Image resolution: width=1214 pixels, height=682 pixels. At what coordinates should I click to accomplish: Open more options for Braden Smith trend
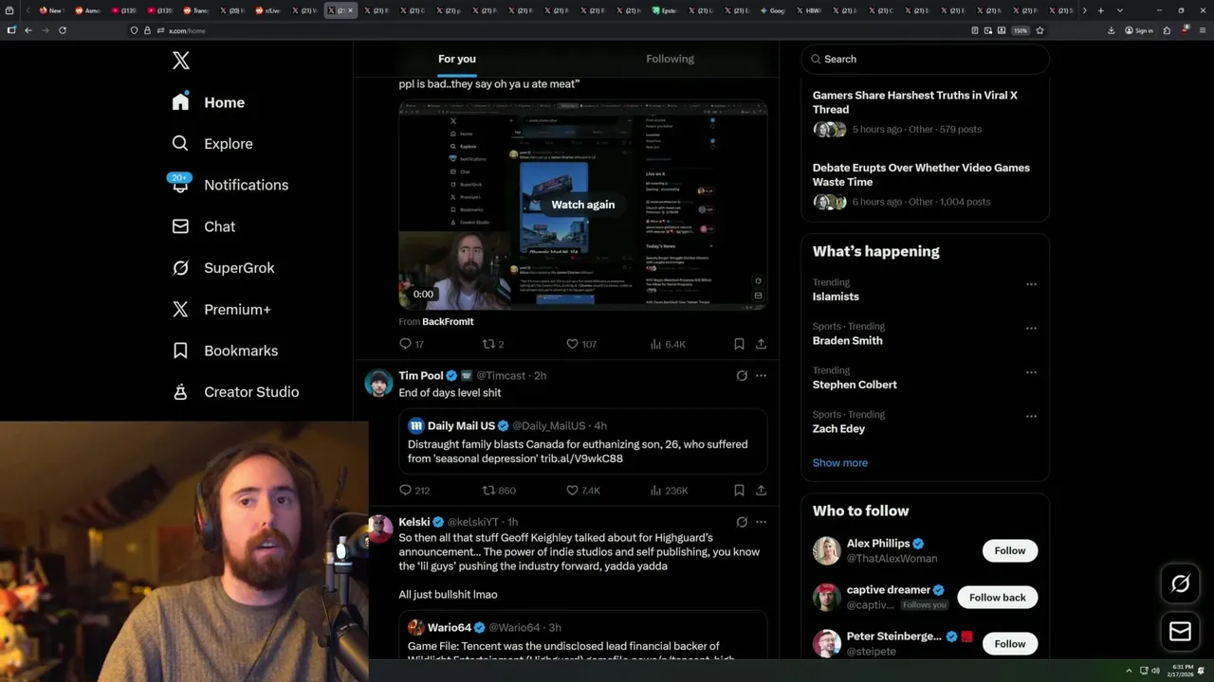pyautogui.click(x=1031, y=329)
